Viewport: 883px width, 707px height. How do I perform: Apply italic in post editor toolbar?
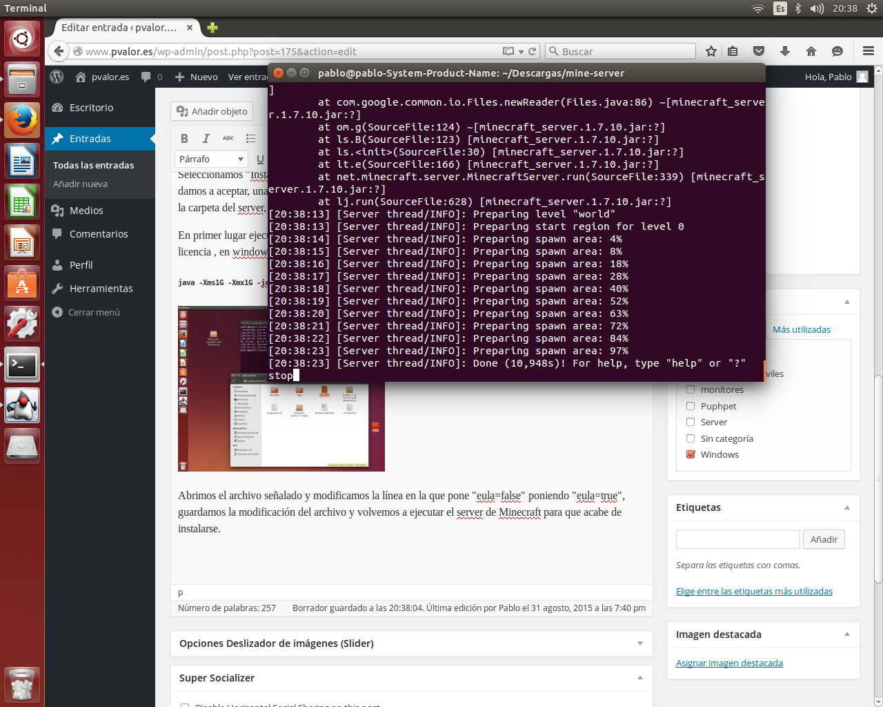(x=206, y=138)
